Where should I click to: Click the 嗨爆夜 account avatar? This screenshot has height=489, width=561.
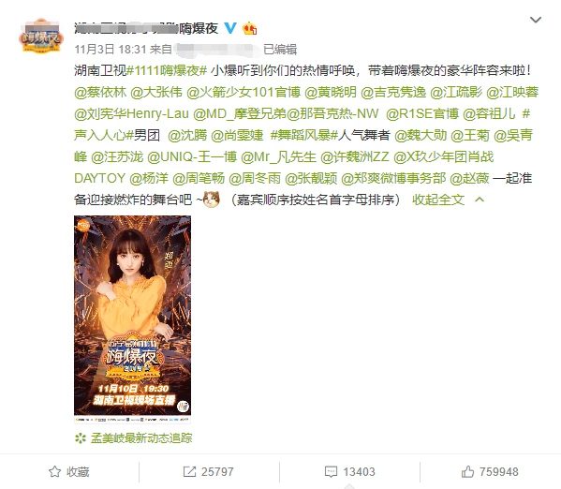[41, 36]
